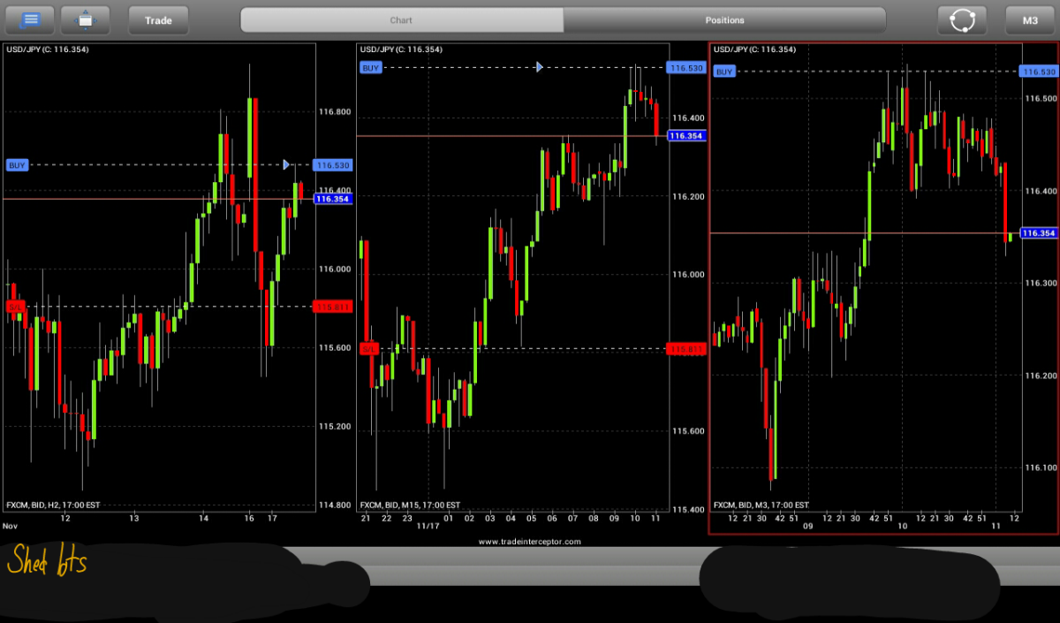Click the 116.354 current price tag in M3 chart
The width and height of the screenshot is (1060, 623).
(1038, 233)
